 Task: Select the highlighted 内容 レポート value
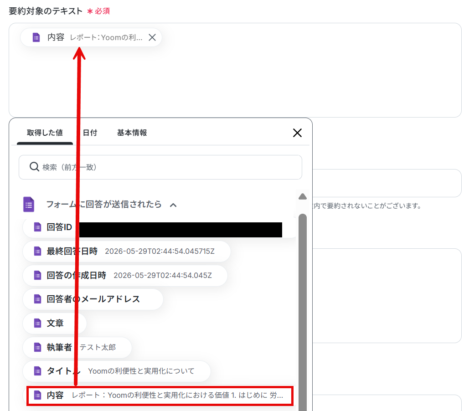coord(160,396)
